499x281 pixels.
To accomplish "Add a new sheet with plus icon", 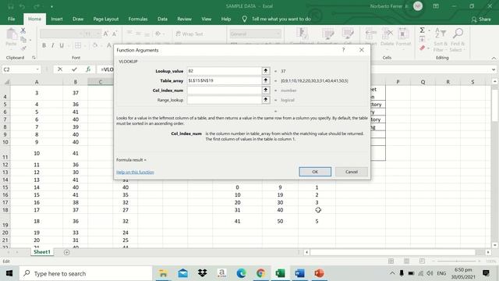I will (66, 252).
